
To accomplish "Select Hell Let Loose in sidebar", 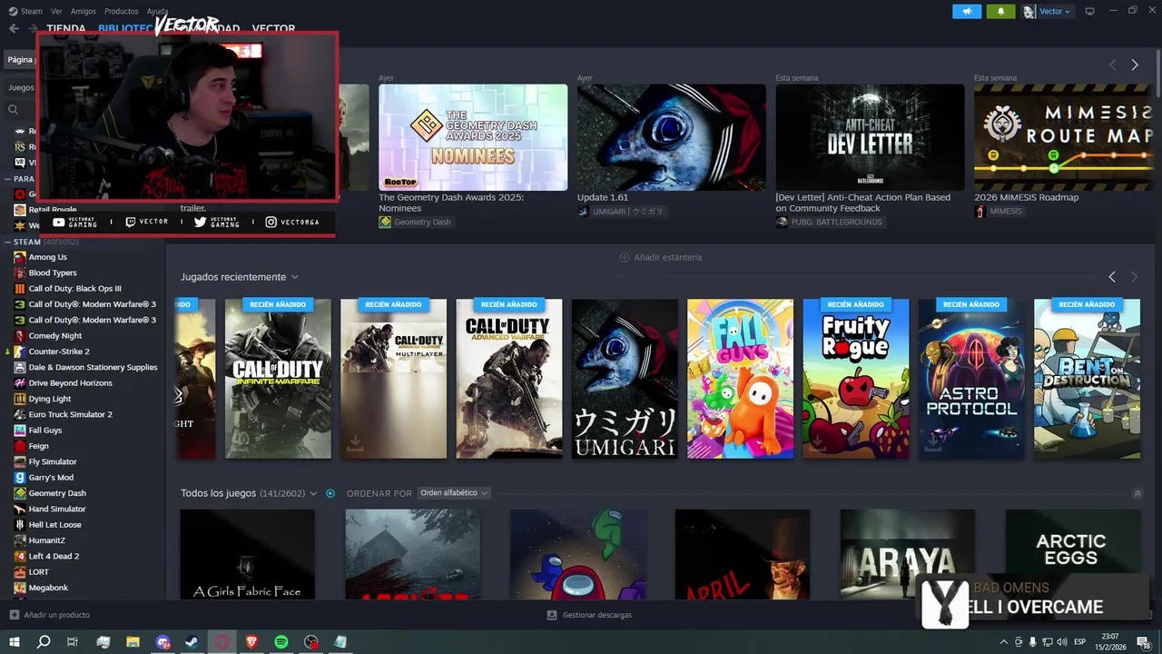I will (54, 524).
